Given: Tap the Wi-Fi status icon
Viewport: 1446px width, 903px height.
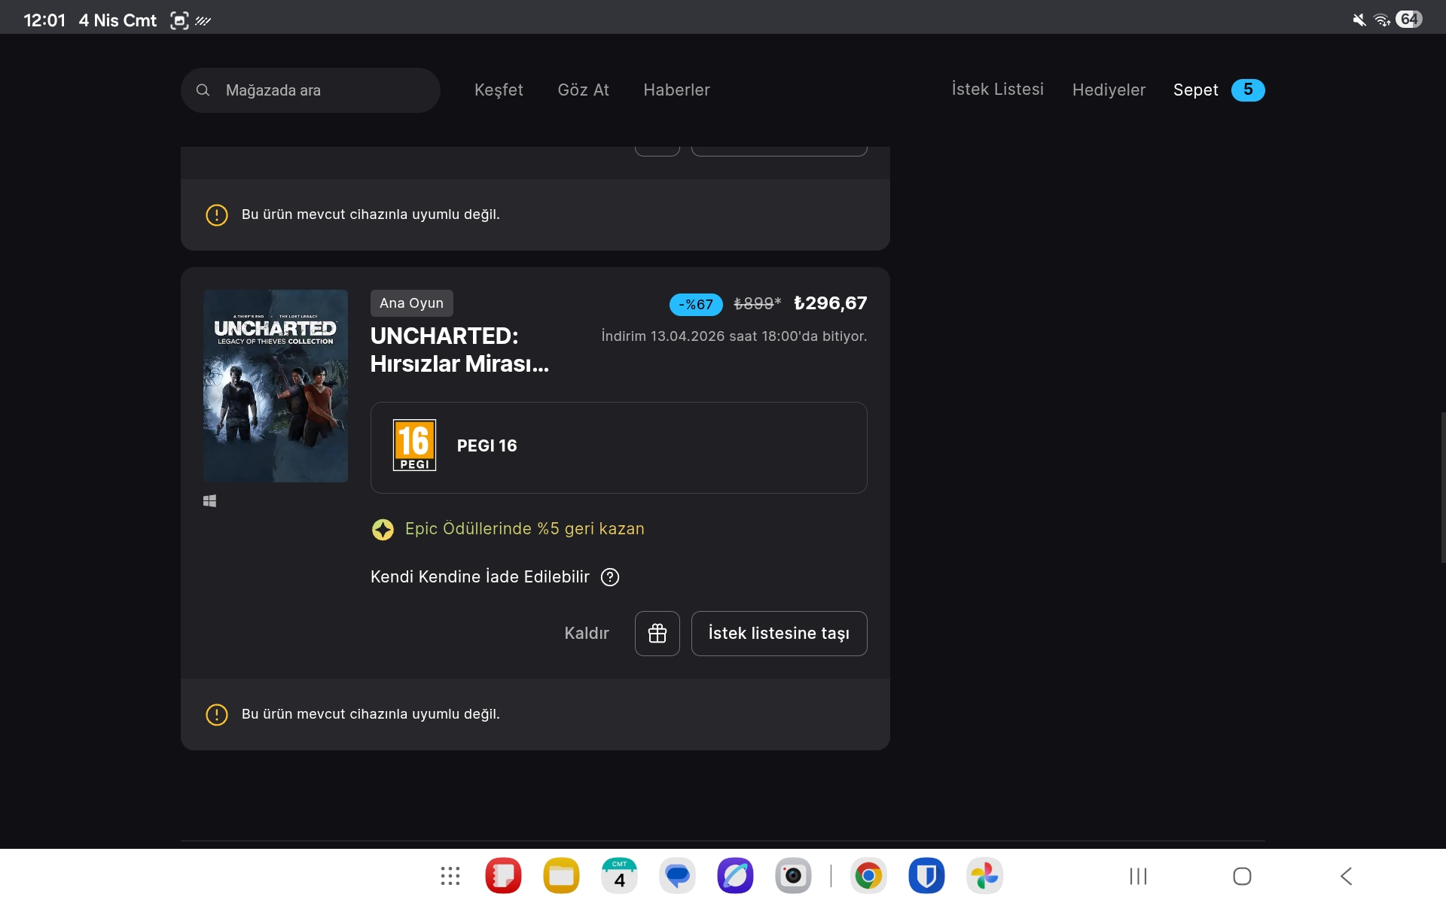Looking at the screenshot, I should [1382, 20].
